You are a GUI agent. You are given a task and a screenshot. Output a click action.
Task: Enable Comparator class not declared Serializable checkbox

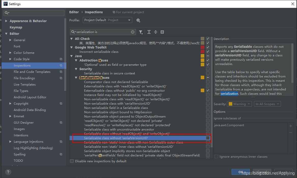(x=208, y=82)
